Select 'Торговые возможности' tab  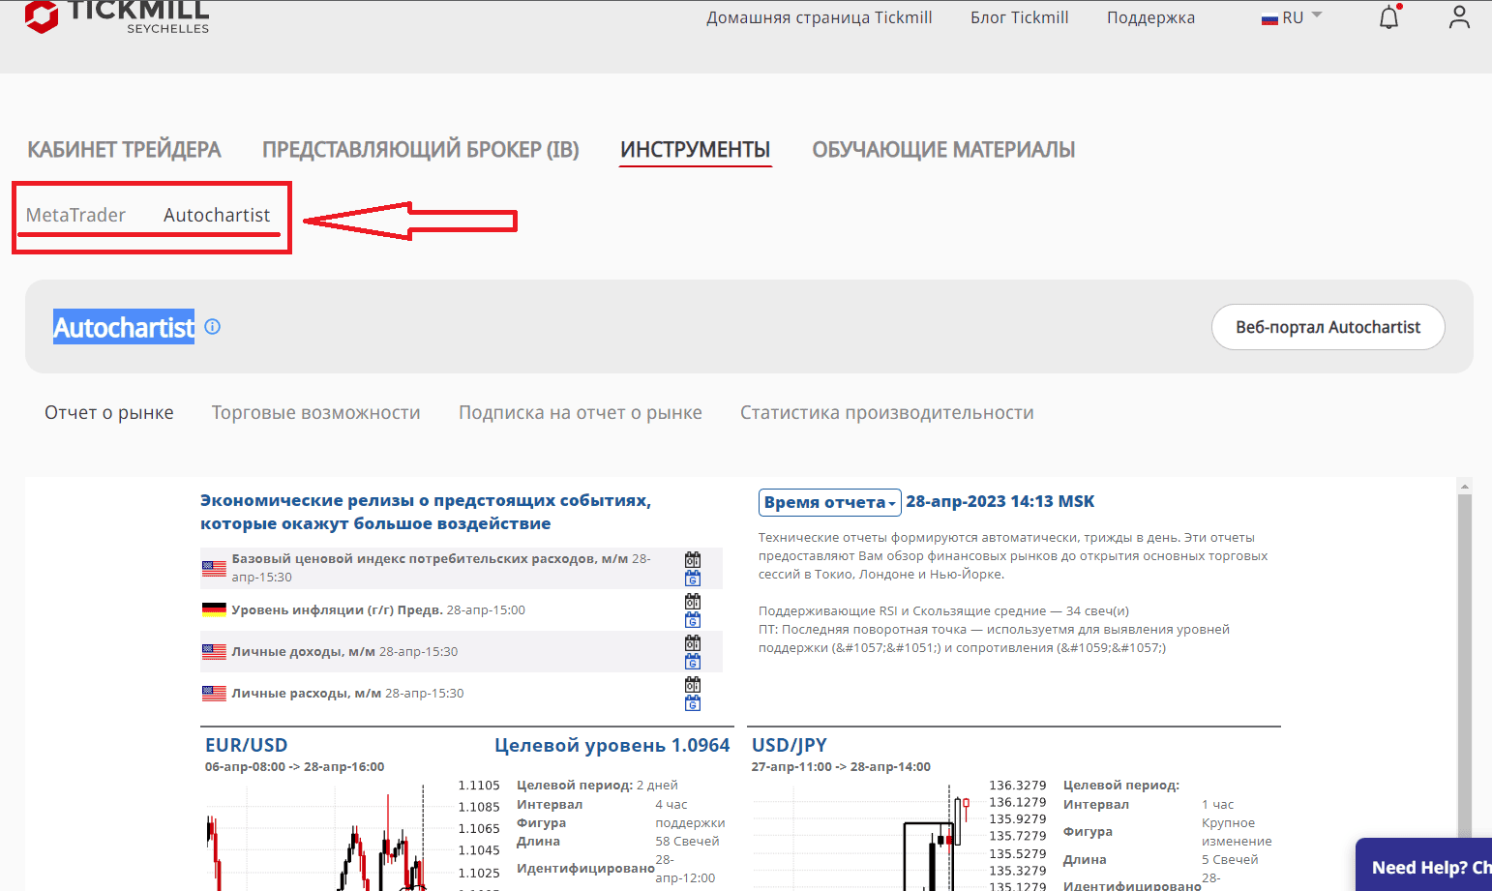click(x=316, y=413)
